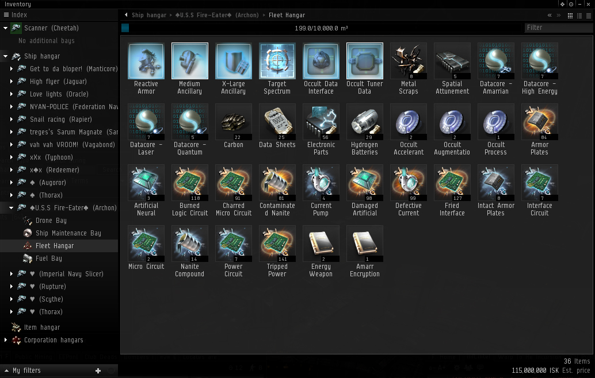Select the Armor Plates item
Image resolution: width=595 pixels, height=378 pixels.
tap(540, 122)
